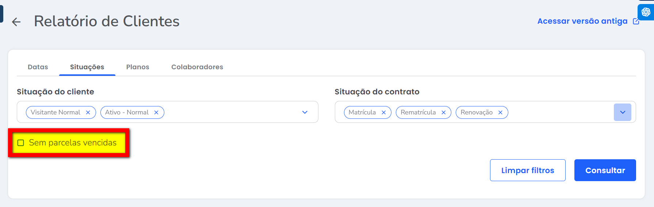Switch to the Datas tab
This screenshot has height=207, width=654.
click(38, 67)
